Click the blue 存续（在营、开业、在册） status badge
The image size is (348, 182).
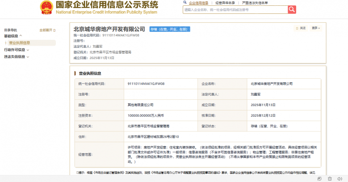tap(170, 30)
